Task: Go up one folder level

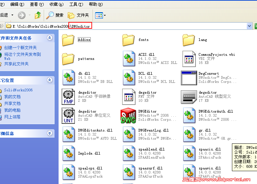Action: click(38, 15)
